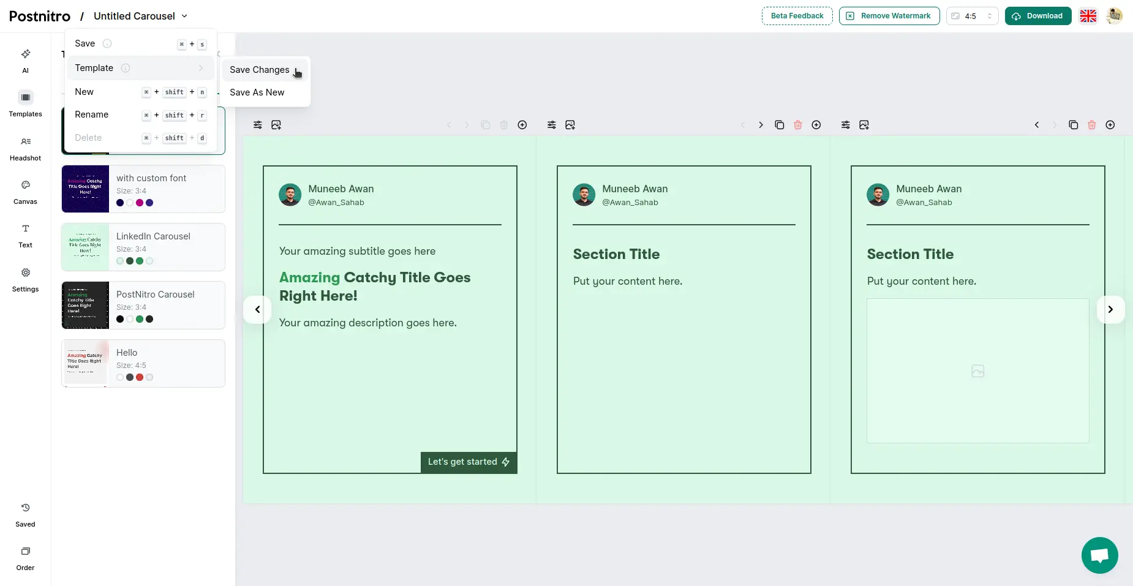Add an image to the first slide
The image size is (1133, 586).
pos(276,125)
